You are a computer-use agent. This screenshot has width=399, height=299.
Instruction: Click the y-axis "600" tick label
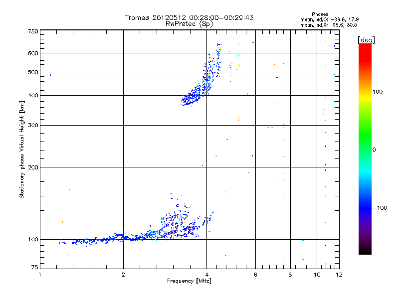coord(33,53)
